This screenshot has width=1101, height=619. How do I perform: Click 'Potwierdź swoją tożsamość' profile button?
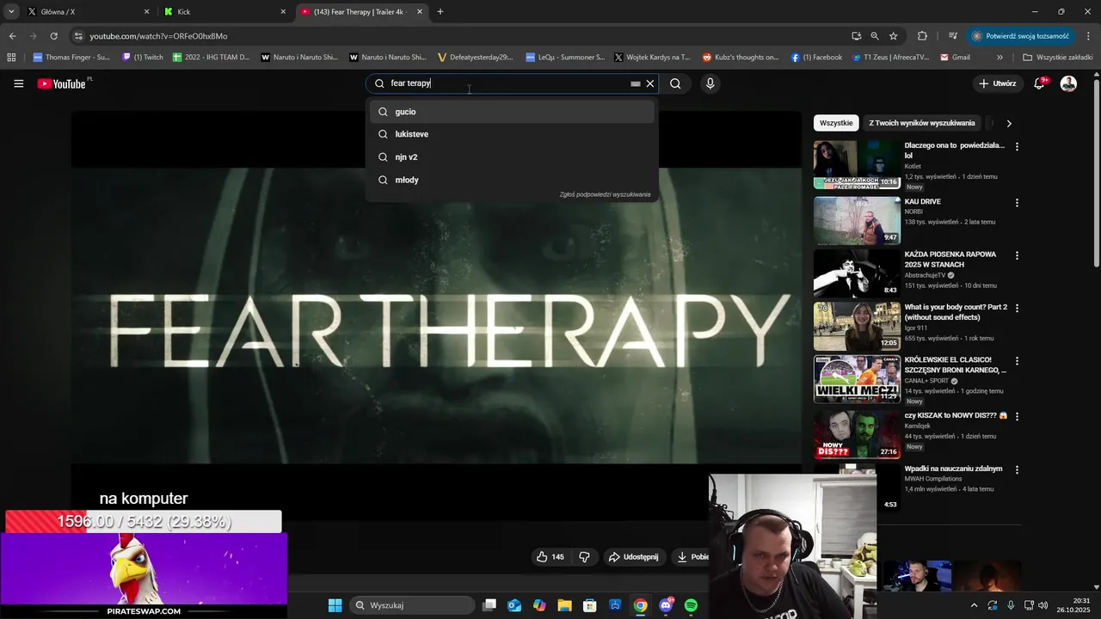point(1021,36)
